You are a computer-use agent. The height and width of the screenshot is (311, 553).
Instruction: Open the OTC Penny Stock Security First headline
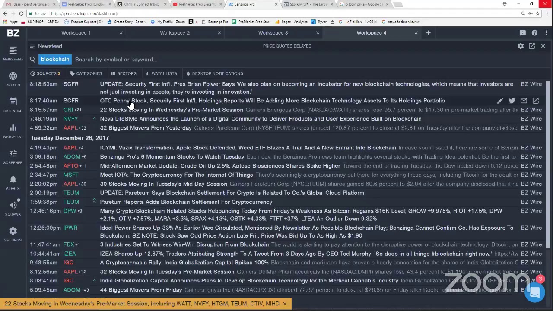pos(272,101)
